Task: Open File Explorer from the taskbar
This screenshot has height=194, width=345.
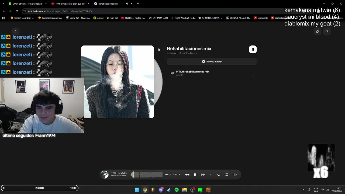Action: point(184,190)
